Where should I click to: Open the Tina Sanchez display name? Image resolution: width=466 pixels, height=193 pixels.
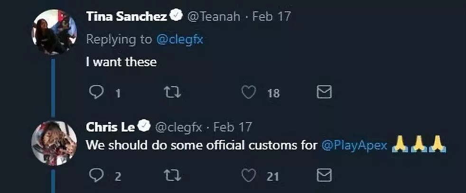(127, 16)
